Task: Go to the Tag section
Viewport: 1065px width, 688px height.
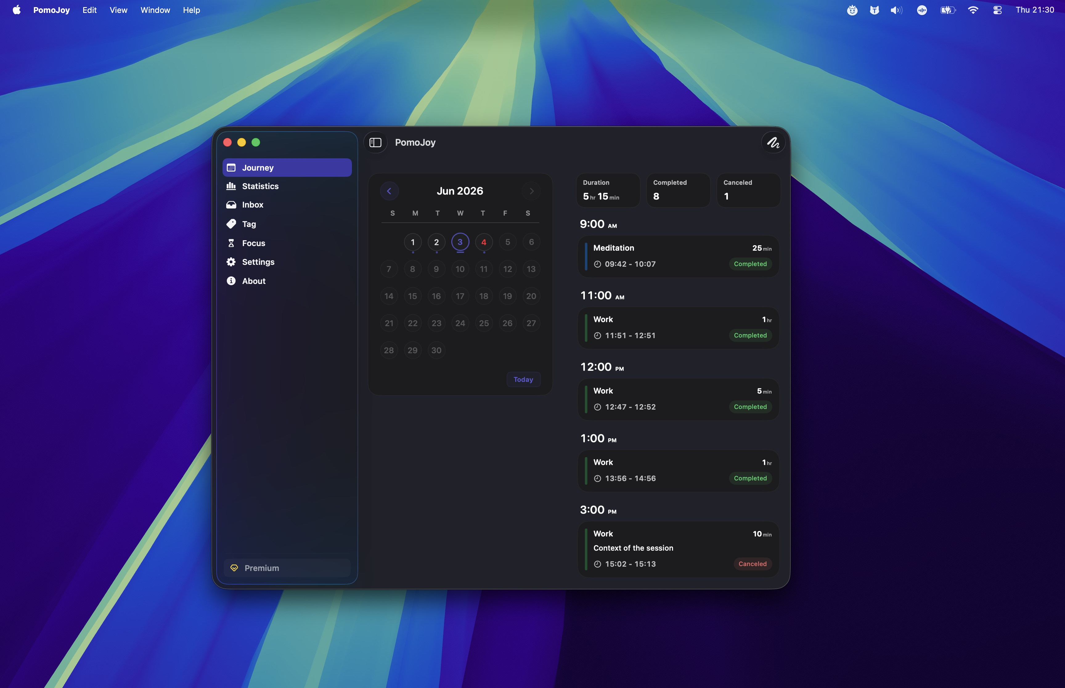Action: (287, 224)
